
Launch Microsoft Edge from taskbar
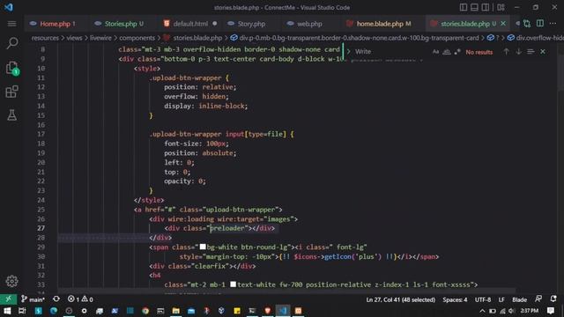[54, 311]
